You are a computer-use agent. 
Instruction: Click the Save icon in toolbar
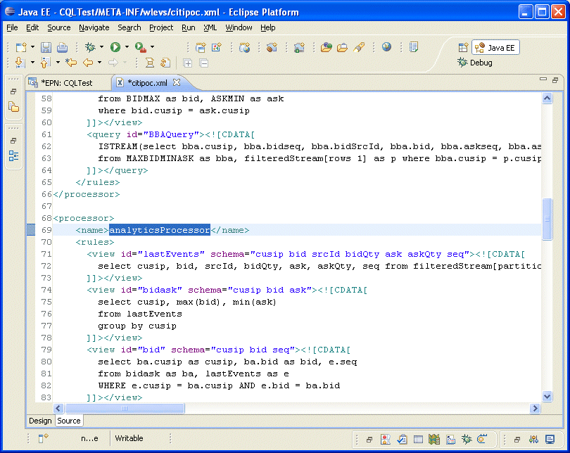coord(46,47)
